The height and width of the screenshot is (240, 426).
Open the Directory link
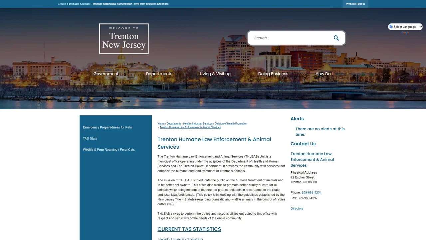point(297,209)
